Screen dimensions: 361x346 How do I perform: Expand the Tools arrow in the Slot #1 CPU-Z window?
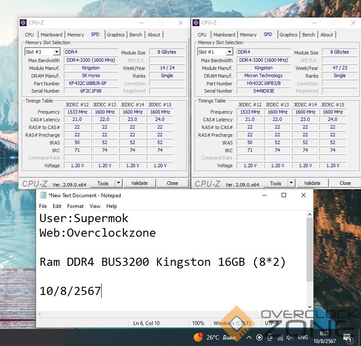coord(291,183)
